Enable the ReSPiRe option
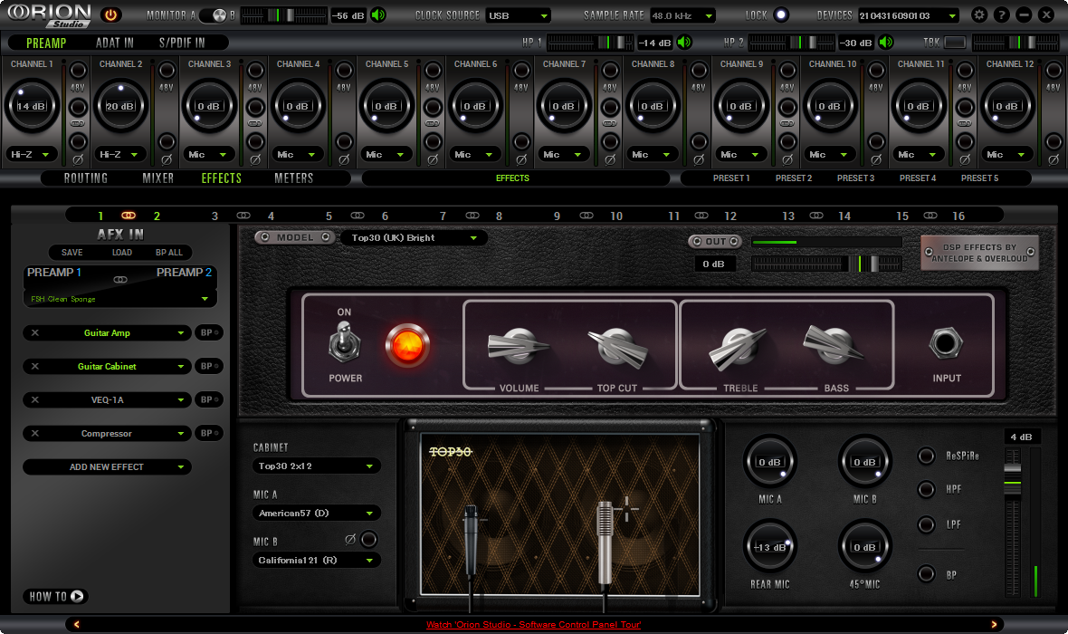1068x634 pixels. tap(926, 456)
